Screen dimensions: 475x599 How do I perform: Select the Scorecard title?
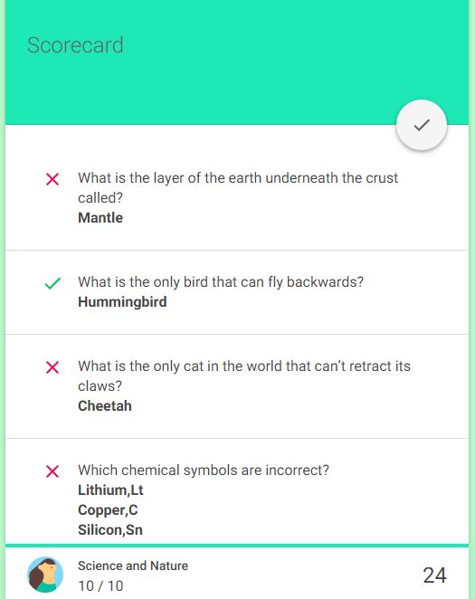pos(75,45)
